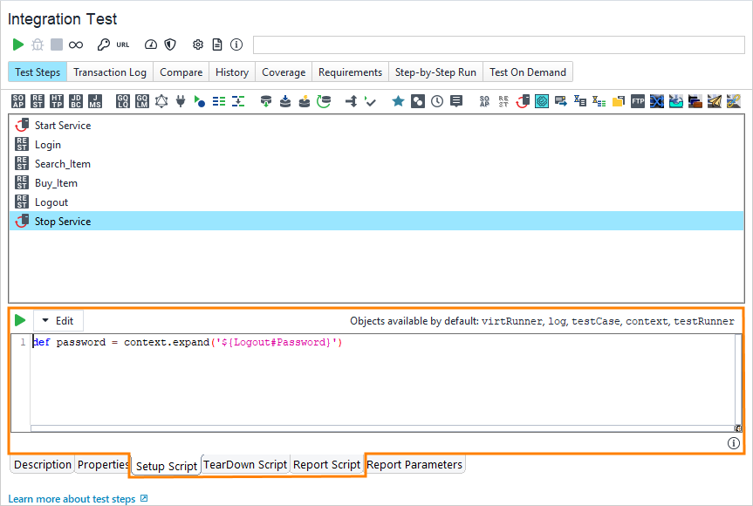Viewport: 753px width, 506px height.
Task: Toggle the infinite loop run option
Action: click(76, 44)
